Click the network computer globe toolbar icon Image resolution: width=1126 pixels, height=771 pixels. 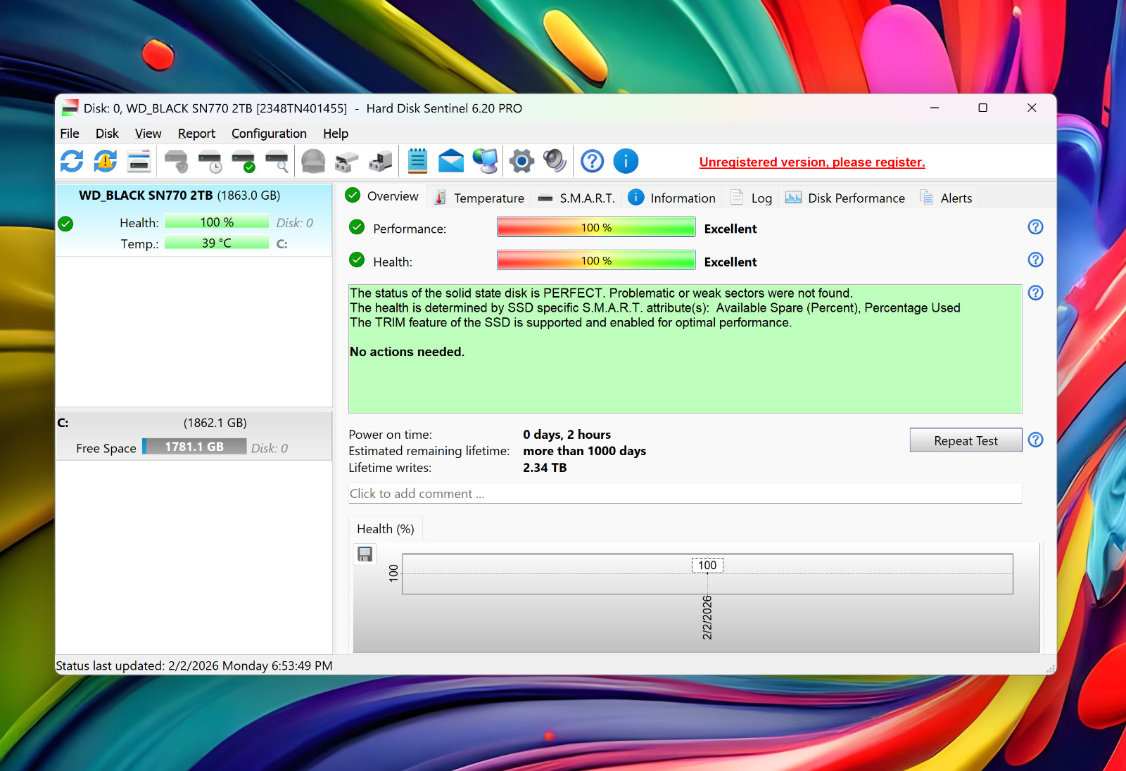pos(486,161)
